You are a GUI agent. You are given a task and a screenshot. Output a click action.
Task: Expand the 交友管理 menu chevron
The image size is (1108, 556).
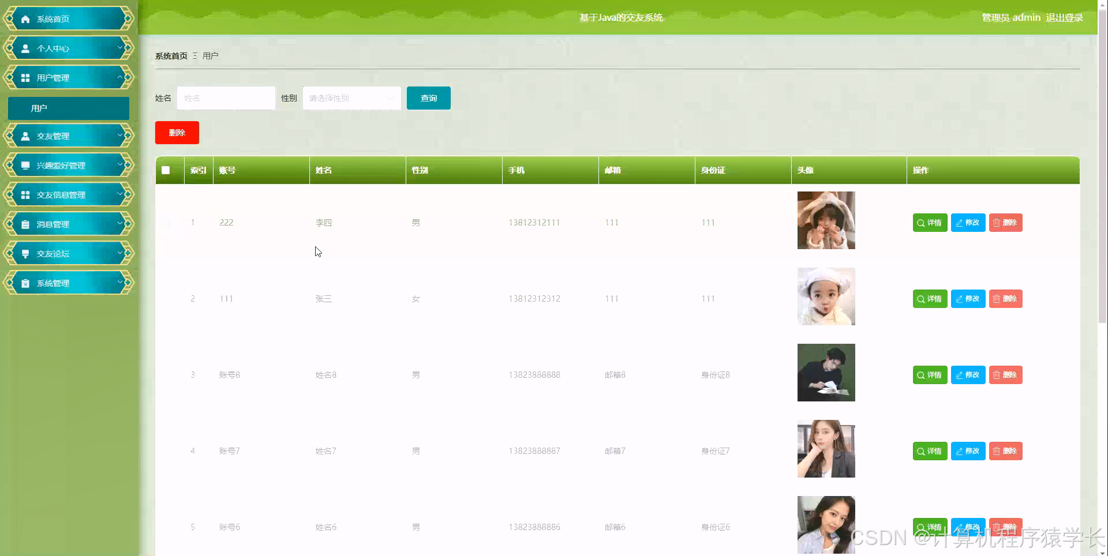120,135
